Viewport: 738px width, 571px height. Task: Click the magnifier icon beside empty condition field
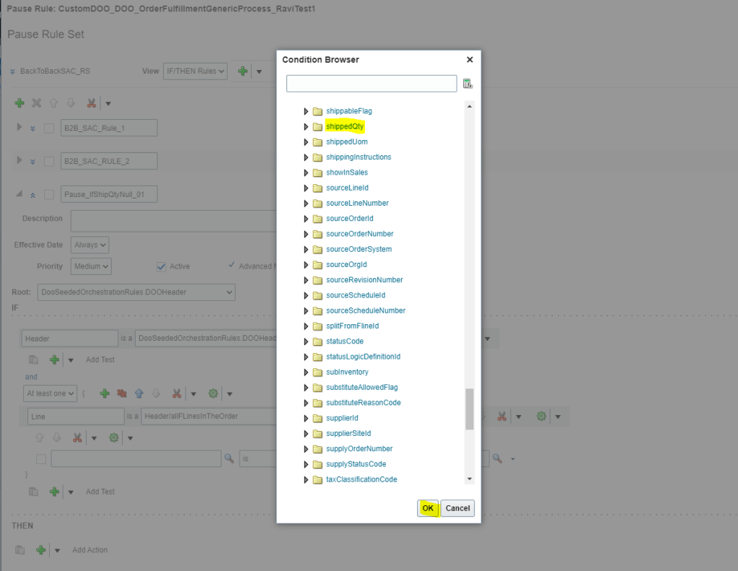[x=229, y=458]
